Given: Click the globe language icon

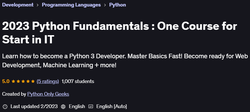Looking at the screenshot, I should [x=63, y=106].
